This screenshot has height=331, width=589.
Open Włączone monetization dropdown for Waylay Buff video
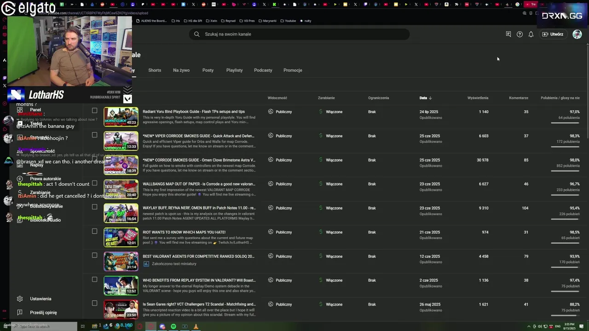[334, 208]
